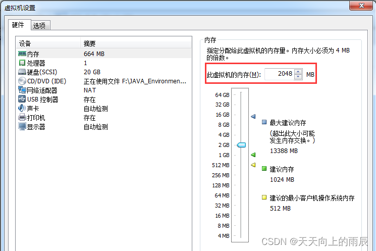Click the 摘要 column header
This screenshot has width=376, height=251.
[136, 43]
